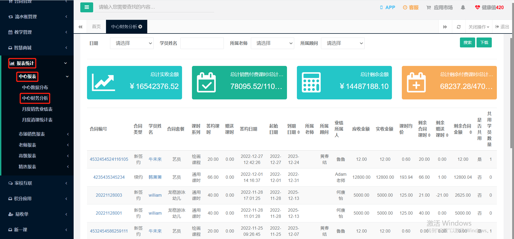This screenshot has width=514, height=239.
Task: Open the 所属顾问 dropdown
Action: pos(343,43)
